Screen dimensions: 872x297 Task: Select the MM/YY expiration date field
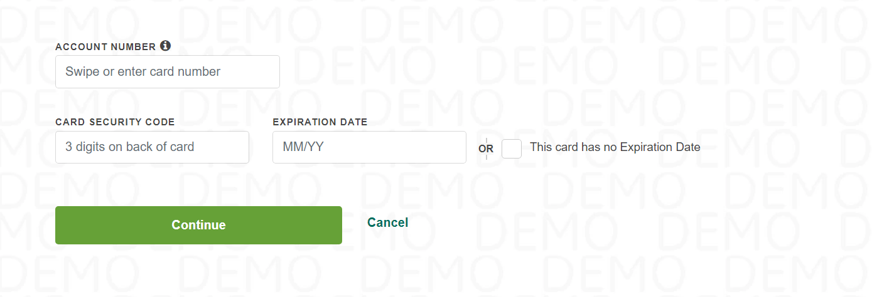[x=369, y=147]
